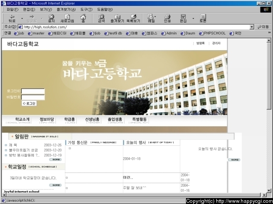Open the 'job' links bar shortcut
Viewport: 273px width, 204px height.
pyautogui.click(x=19, y=33)
